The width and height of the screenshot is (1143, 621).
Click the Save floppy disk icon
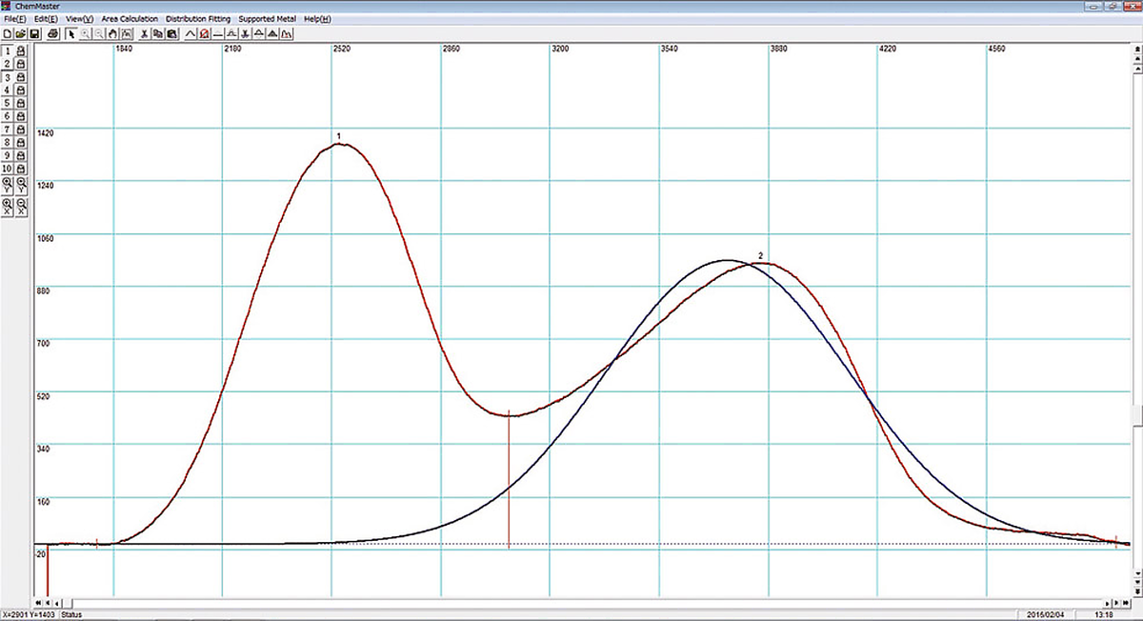[x=33, y=33]
